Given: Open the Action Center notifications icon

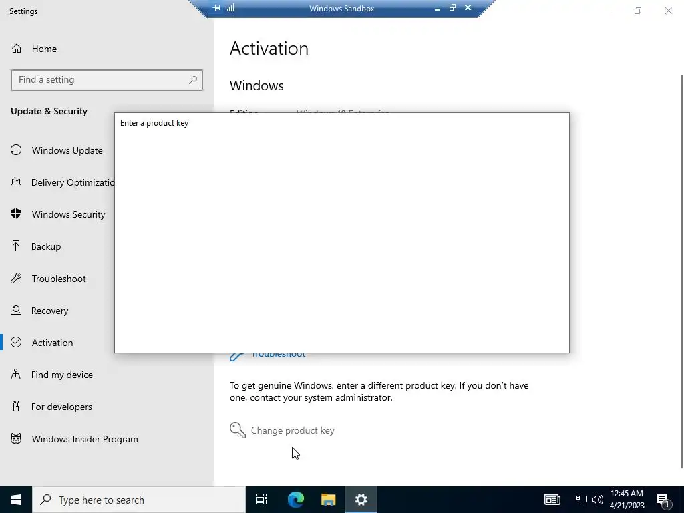Looking at the screenshot, I should 663,500.
